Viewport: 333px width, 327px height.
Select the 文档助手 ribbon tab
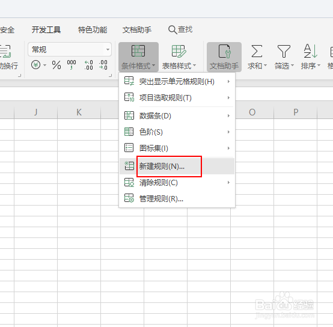(137, 29)
